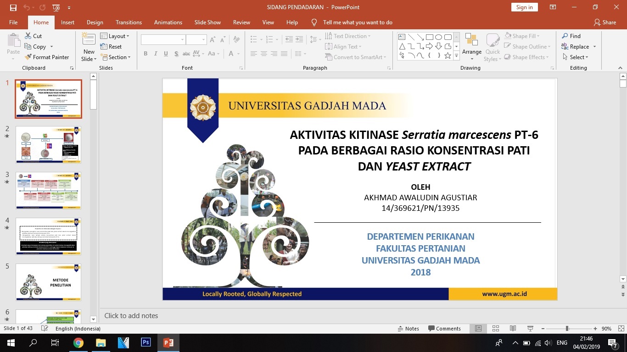Select slide 5 METODE PENELITIAN thumbnail
The height and width of the screenshot is (352, 627).
tap(48, 282)
